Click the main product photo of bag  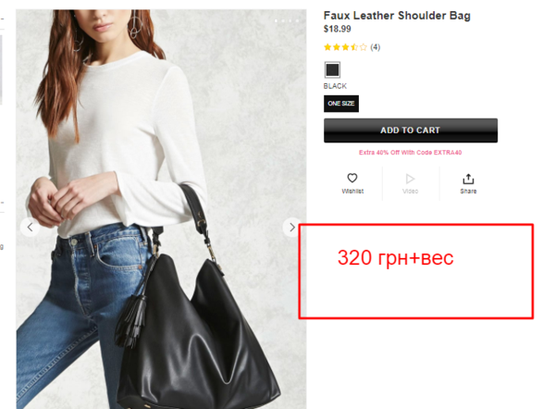click(161, 209)
